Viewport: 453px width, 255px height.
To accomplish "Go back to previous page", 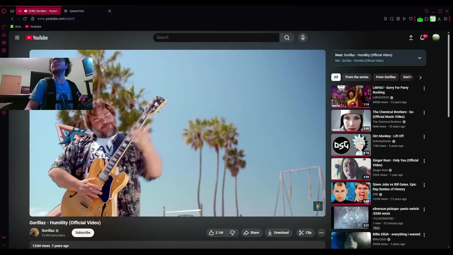I will point(12,19).
